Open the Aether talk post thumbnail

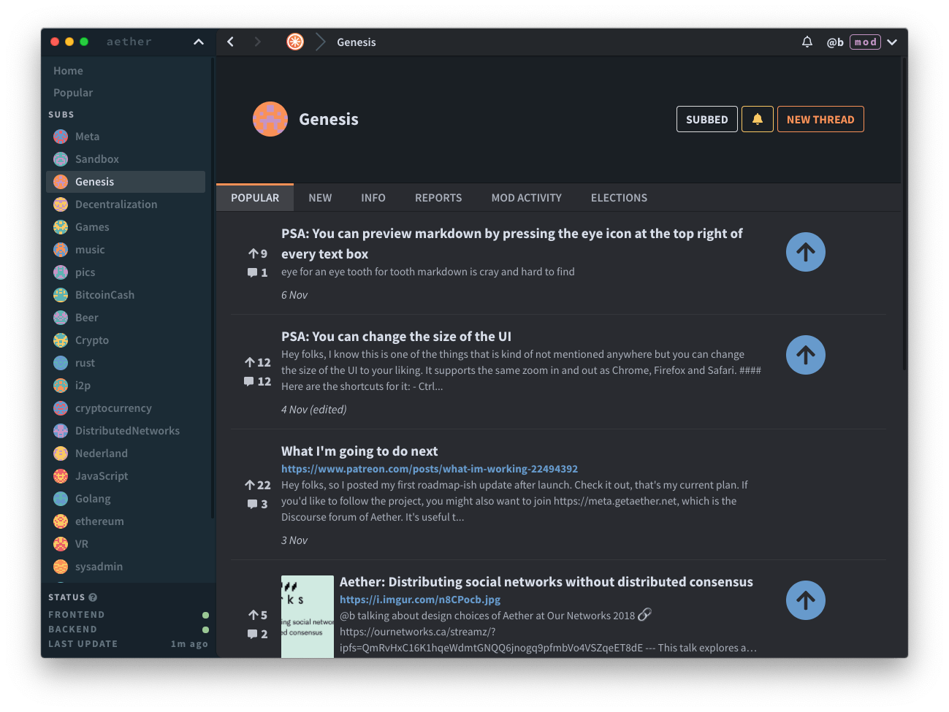308,616
